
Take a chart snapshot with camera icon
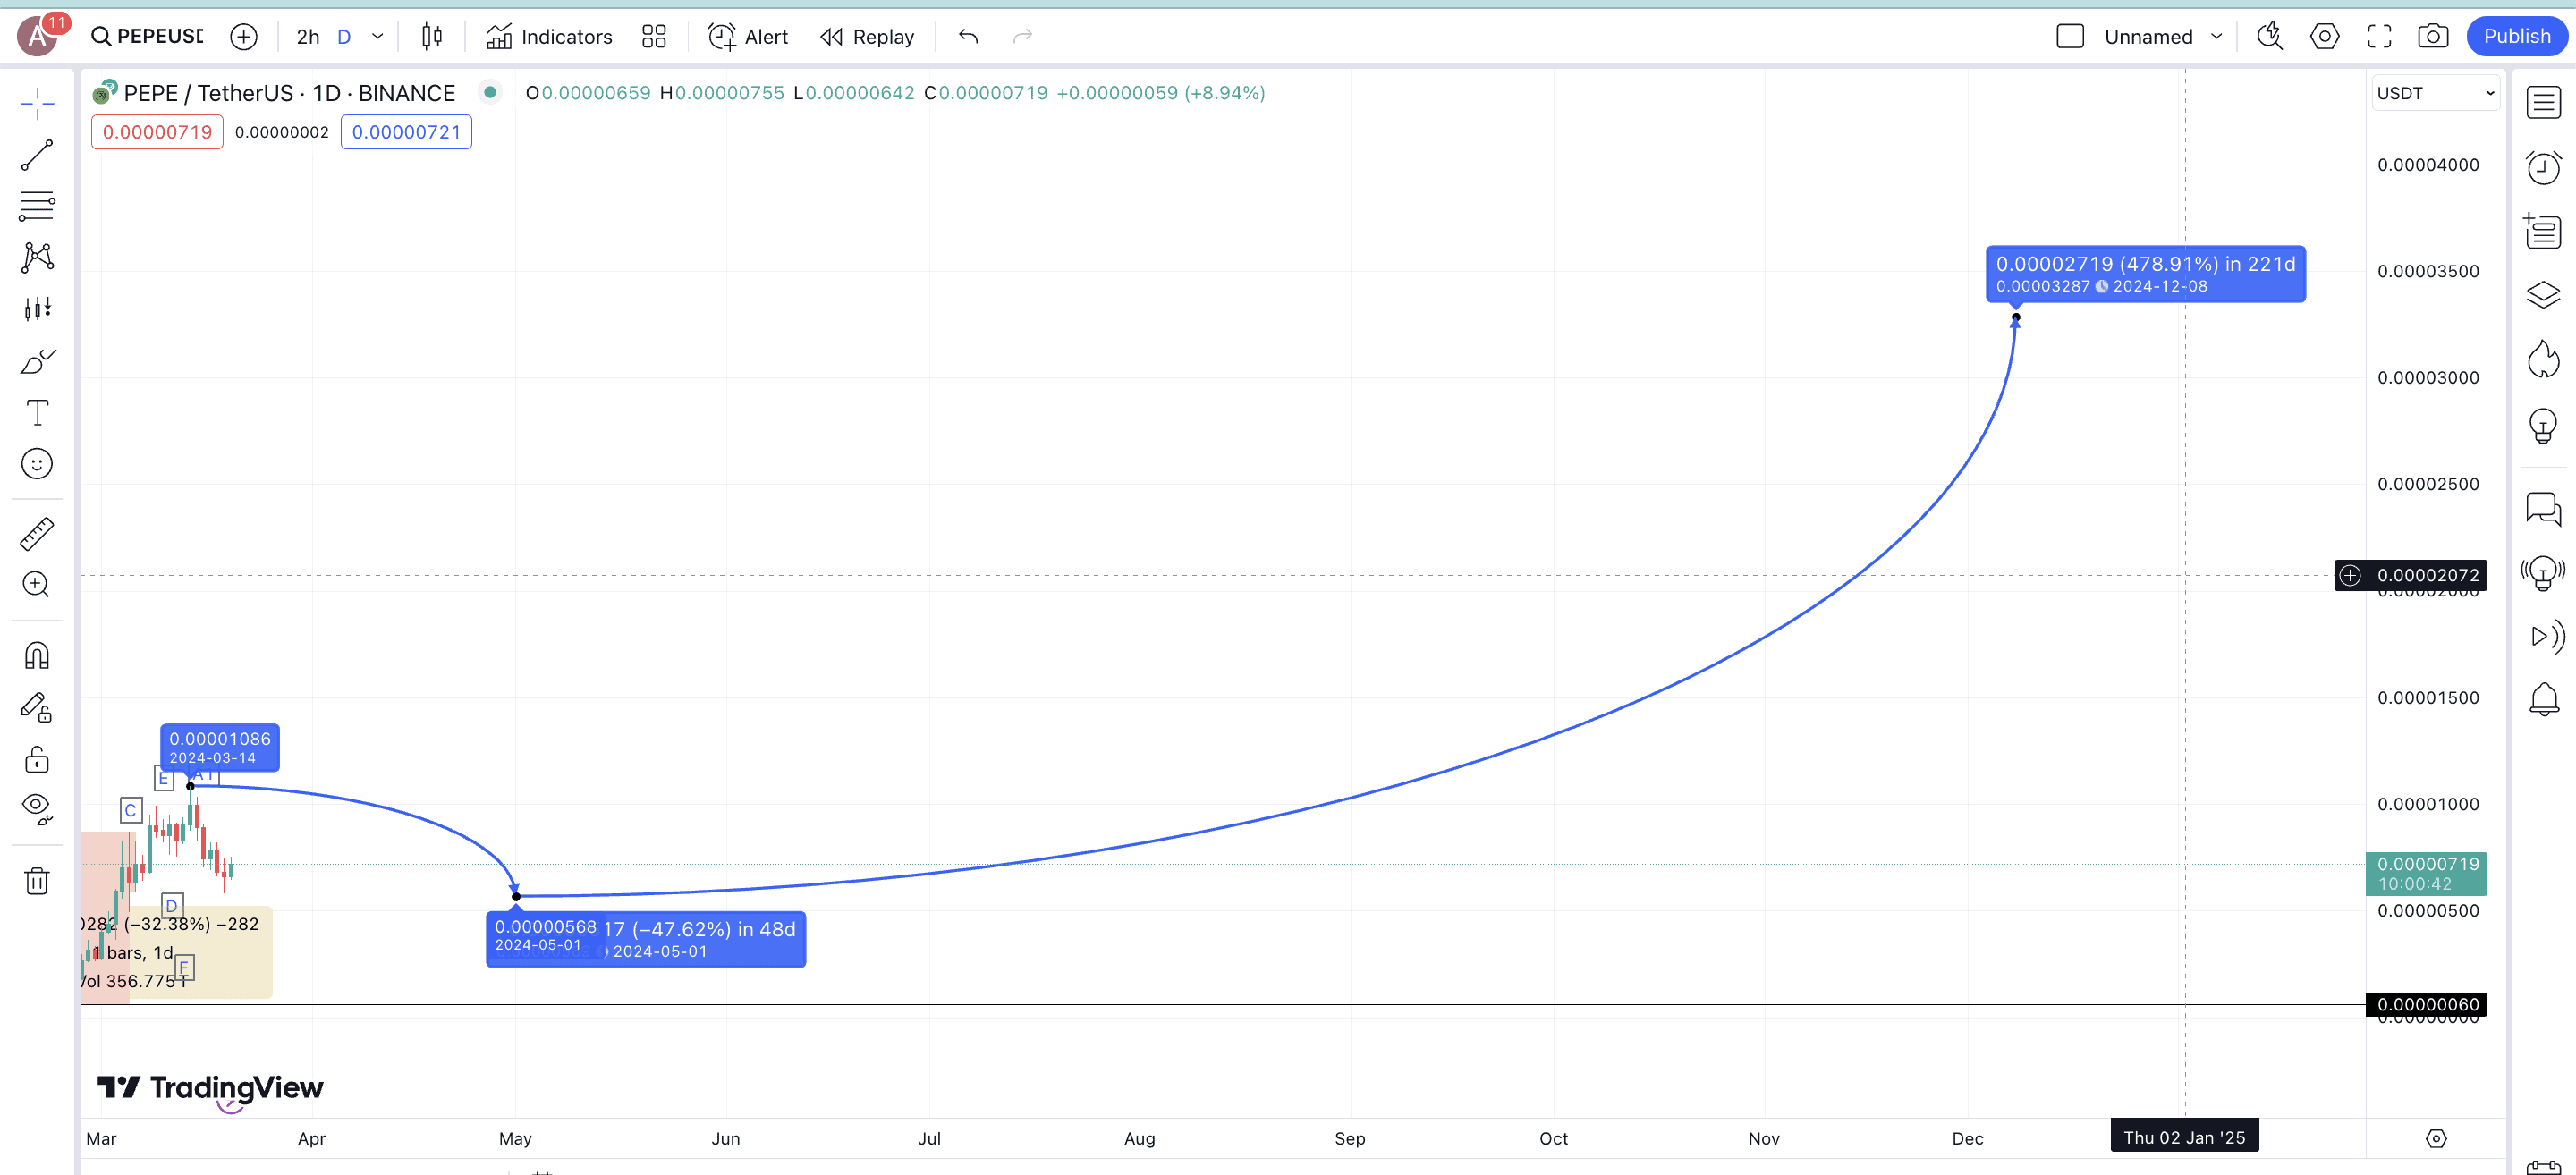pyautogui.click(x=2432, y=37)
